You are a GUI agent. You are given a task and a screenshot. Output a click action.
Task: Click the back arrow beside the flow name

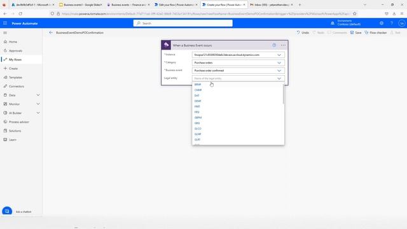[x=51, y=32]
